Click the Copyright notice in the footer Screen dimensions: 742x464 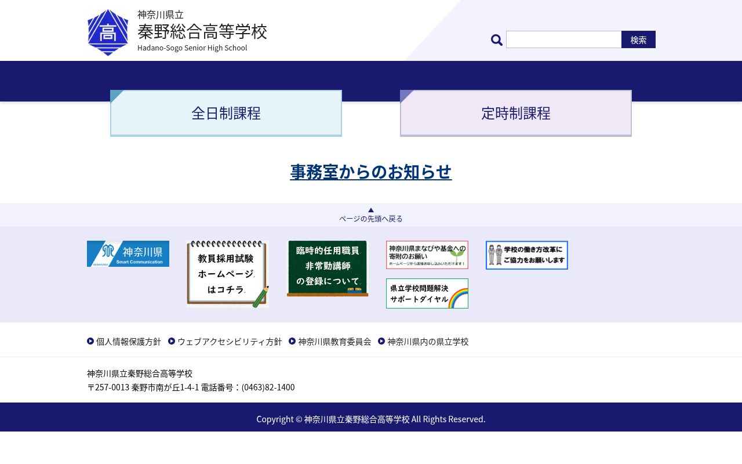[x=371, y=419]
